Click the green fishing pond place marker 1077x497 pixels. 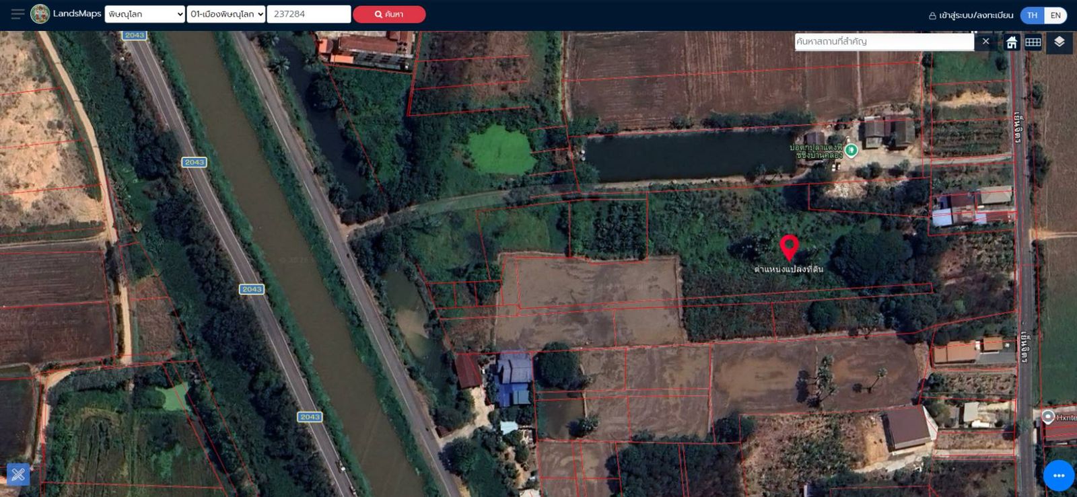(x=852, y=150)
